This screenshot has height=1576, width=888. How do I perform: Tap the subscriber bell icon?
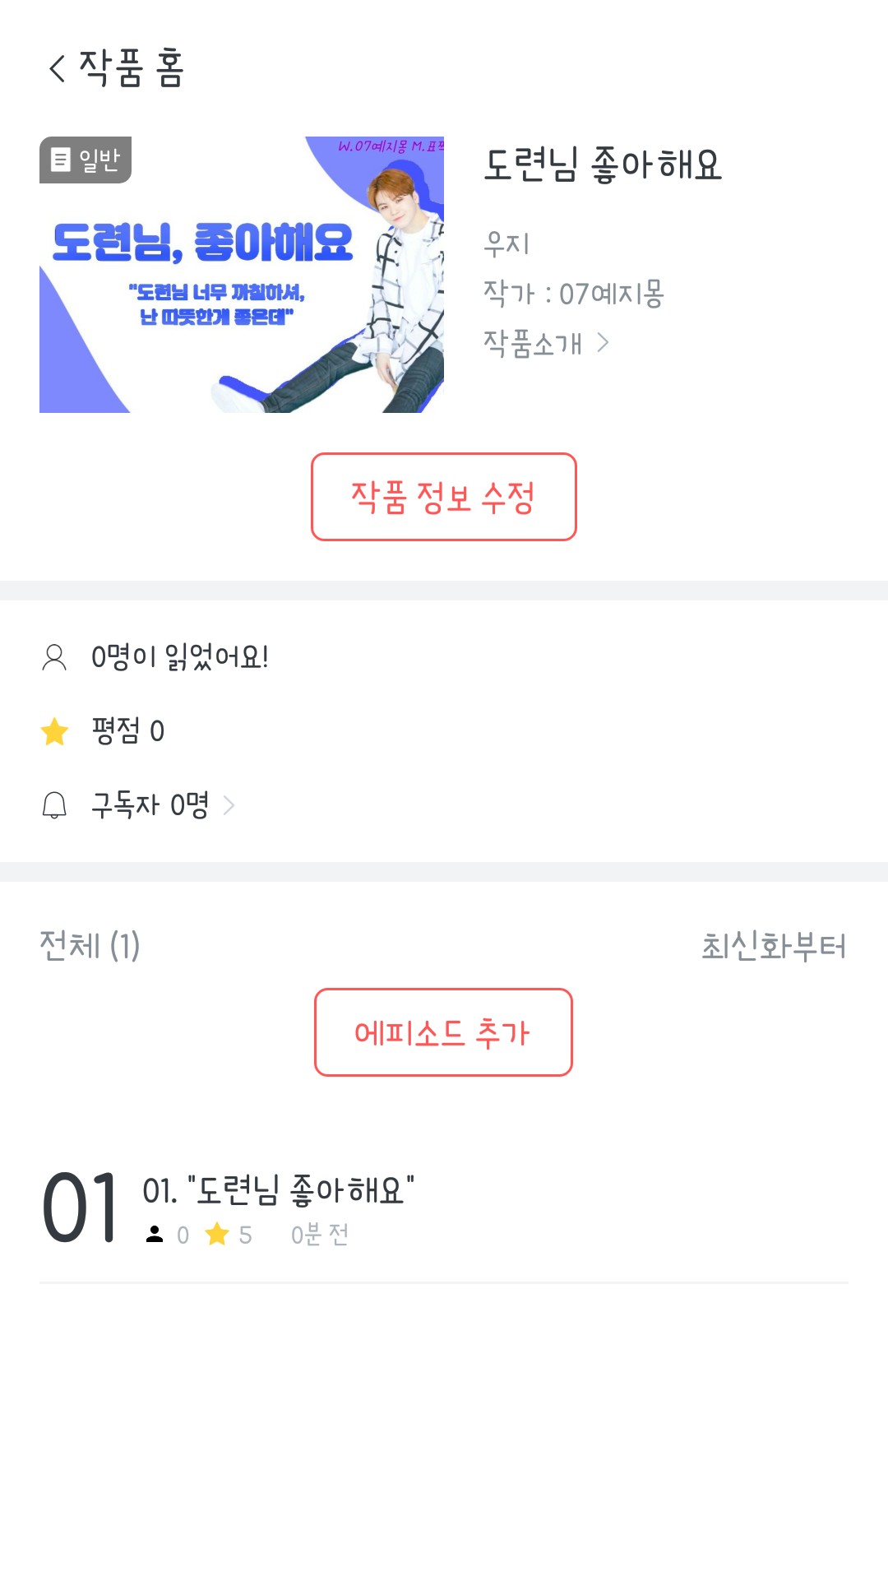54,805
